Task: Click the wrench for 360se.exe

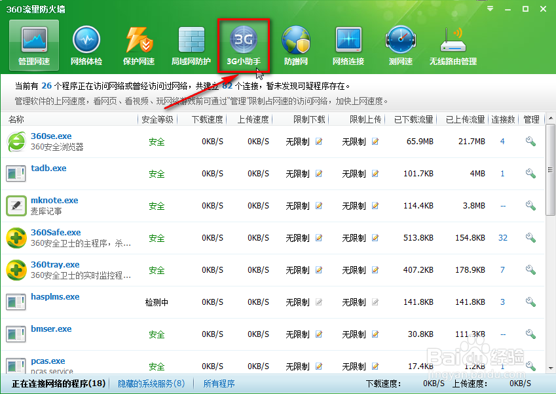Action: 530,141
